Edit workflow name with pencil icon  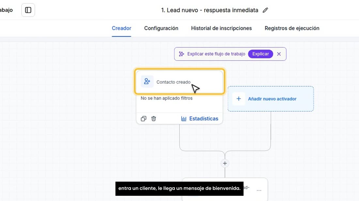point(265,10)
